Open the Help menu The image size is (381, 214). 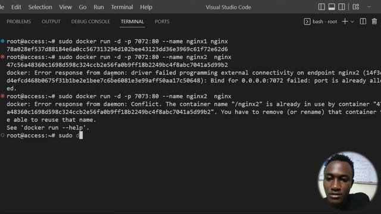click(146, 7)
